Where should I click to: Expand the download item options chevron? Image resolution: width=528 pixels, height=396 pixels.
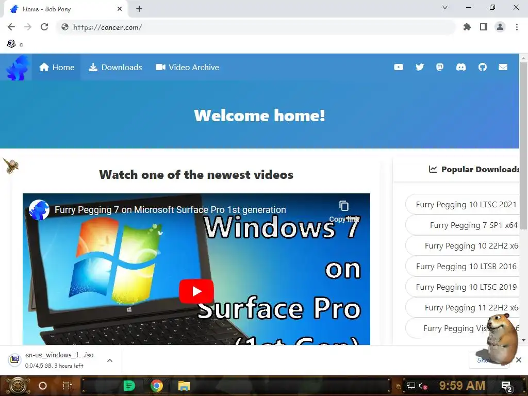click(110, 360)
